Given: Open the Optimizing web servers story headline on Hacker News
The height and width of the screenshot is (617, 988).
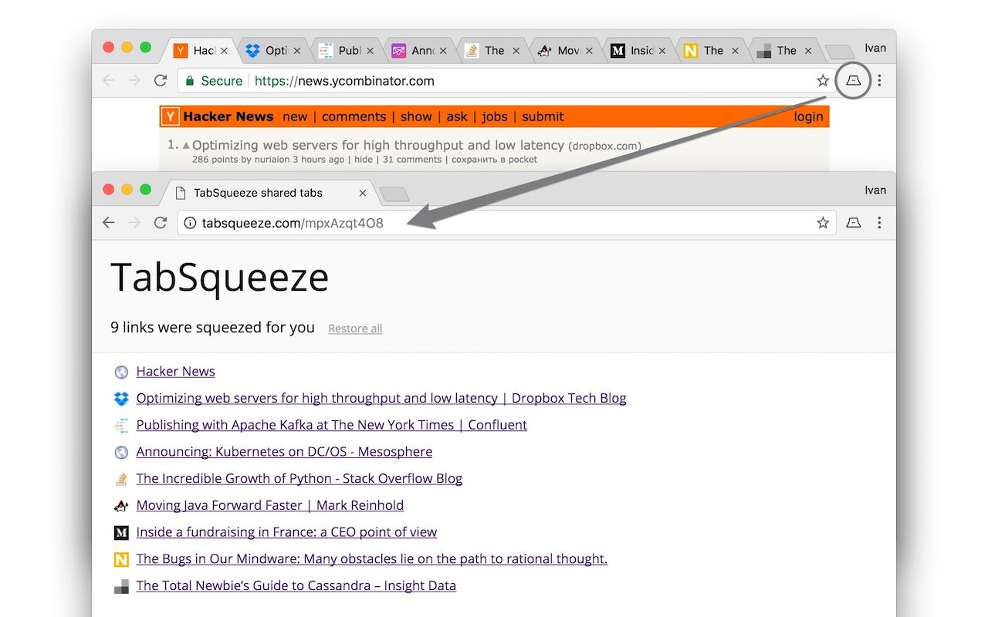Looking at the screenshot, I should click(x=378, y=145).
